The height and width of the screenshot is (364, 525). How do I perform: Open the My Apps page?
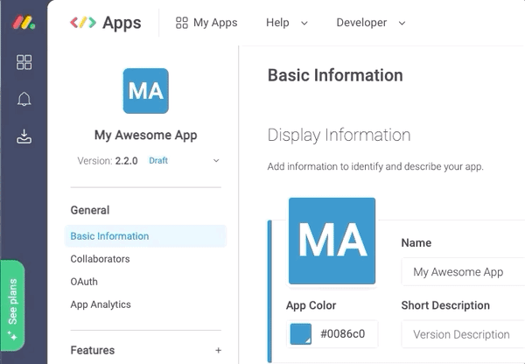click(206, 23)
